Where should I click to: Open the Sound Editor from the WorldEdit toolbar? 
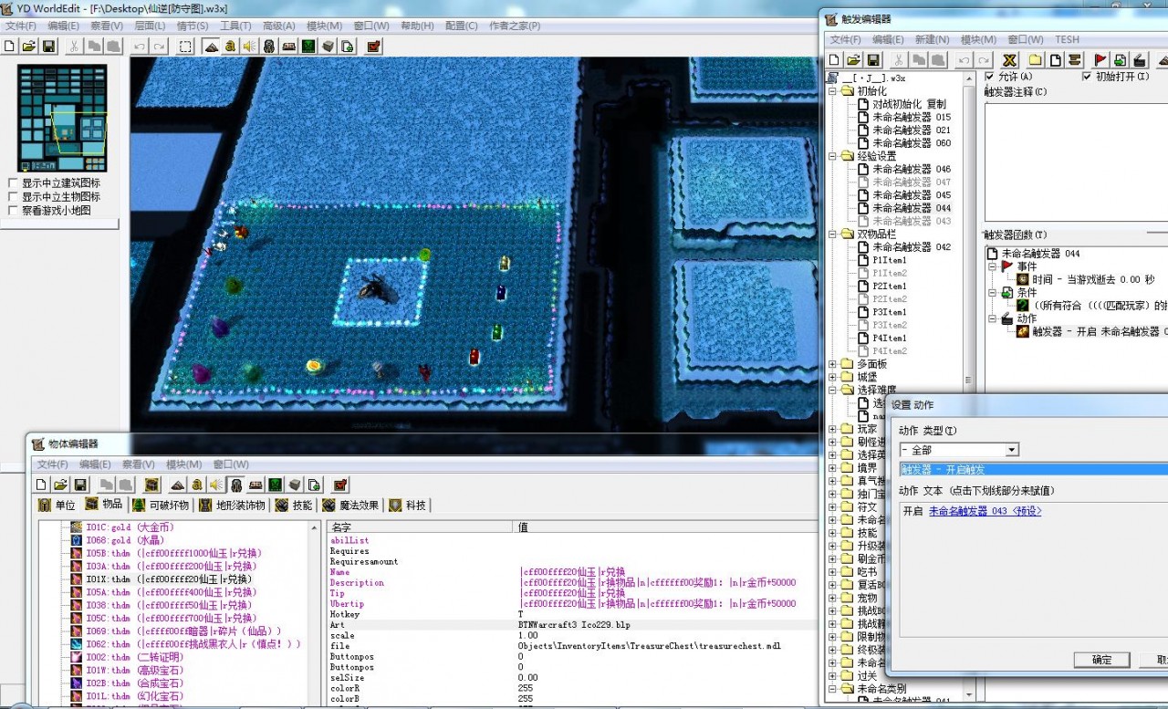click(249, 46)
